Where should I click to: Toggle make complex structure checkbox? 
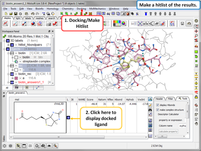(158, 110)
